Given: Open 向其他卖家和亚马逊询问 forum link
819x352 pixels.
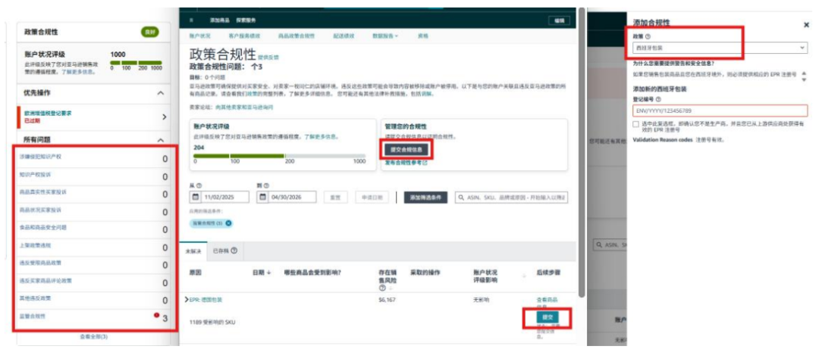Looking at the screenshot, I should [x=244, y=107].
